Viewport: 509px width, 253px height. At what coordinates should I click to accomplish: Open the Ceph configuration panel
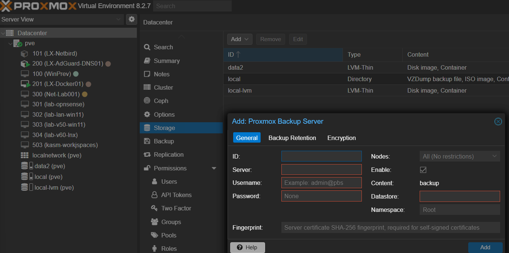[x=160, y=100]
